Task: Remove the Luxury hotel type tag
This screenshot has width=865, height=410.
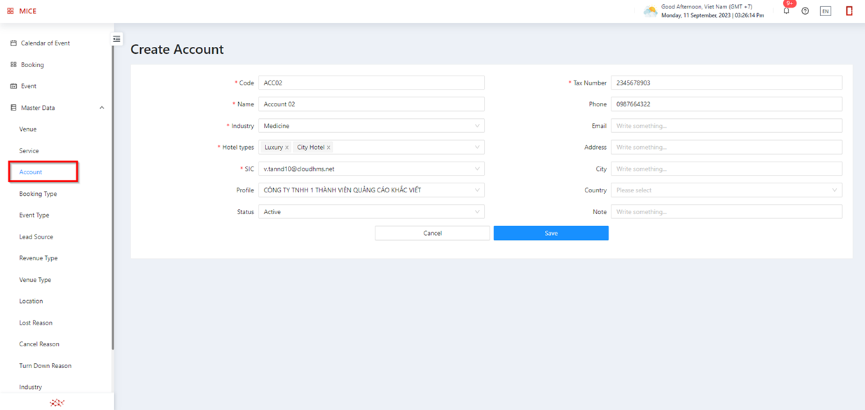Action: coord(287,148)
